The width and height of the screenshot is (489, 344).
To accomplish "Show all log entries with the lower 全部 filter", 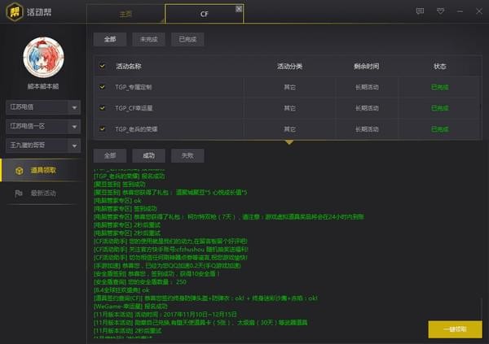I will point(110,155).
